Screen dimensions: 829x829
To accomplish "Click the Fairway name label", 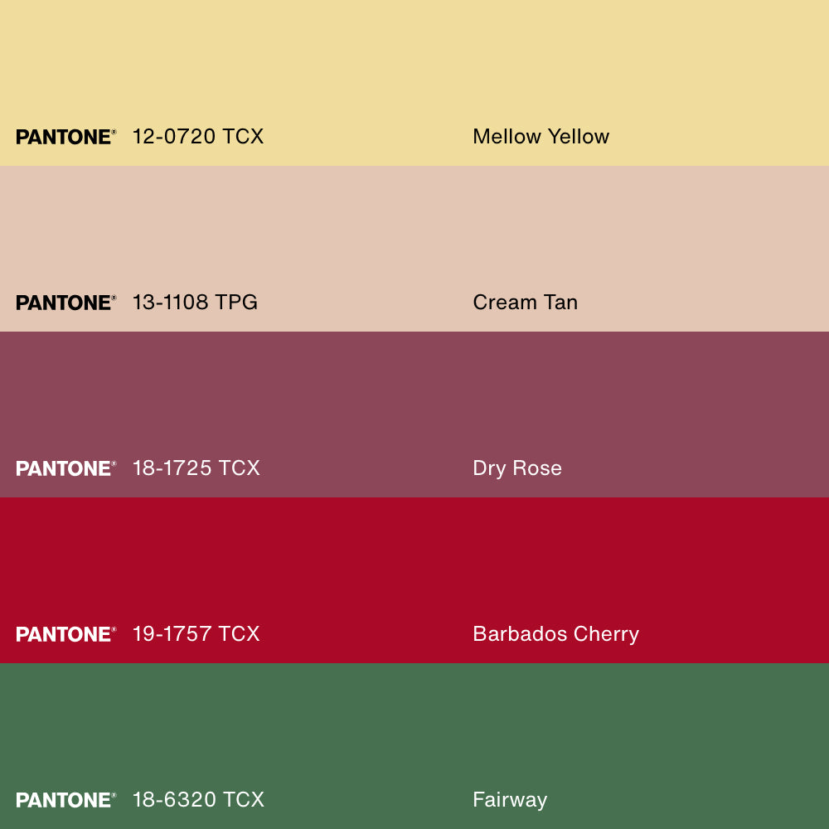I will pos(510,800).
